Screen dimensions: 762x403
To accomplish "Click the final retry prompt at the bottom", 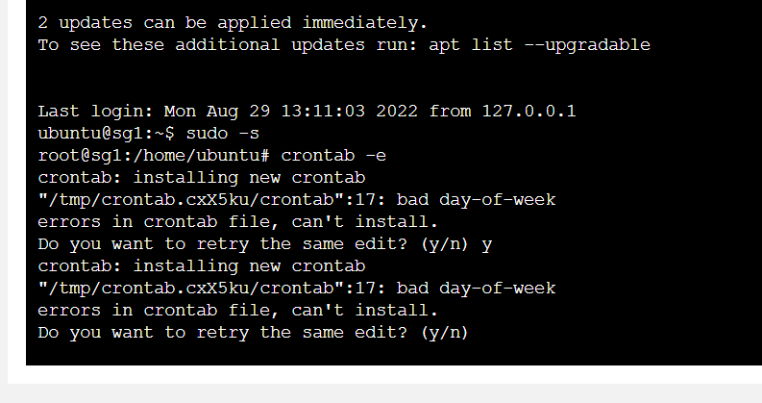I will pyautogui.click(x=253, y=332).
